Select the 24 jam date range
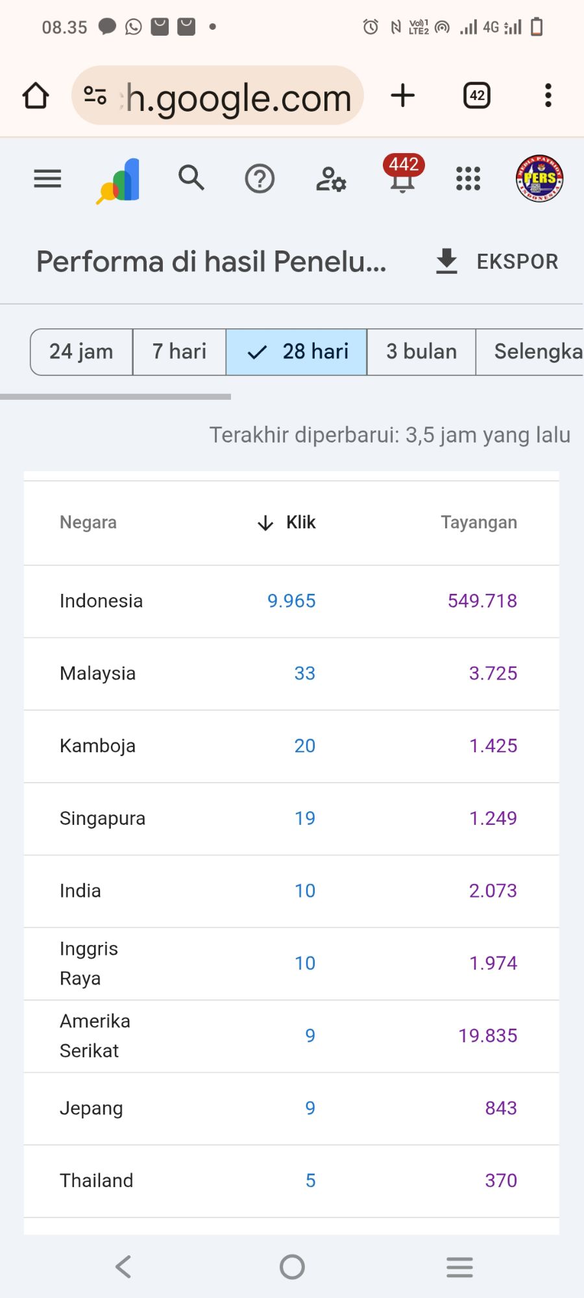Screen dimensions: 584x1298 click(81, 352)
